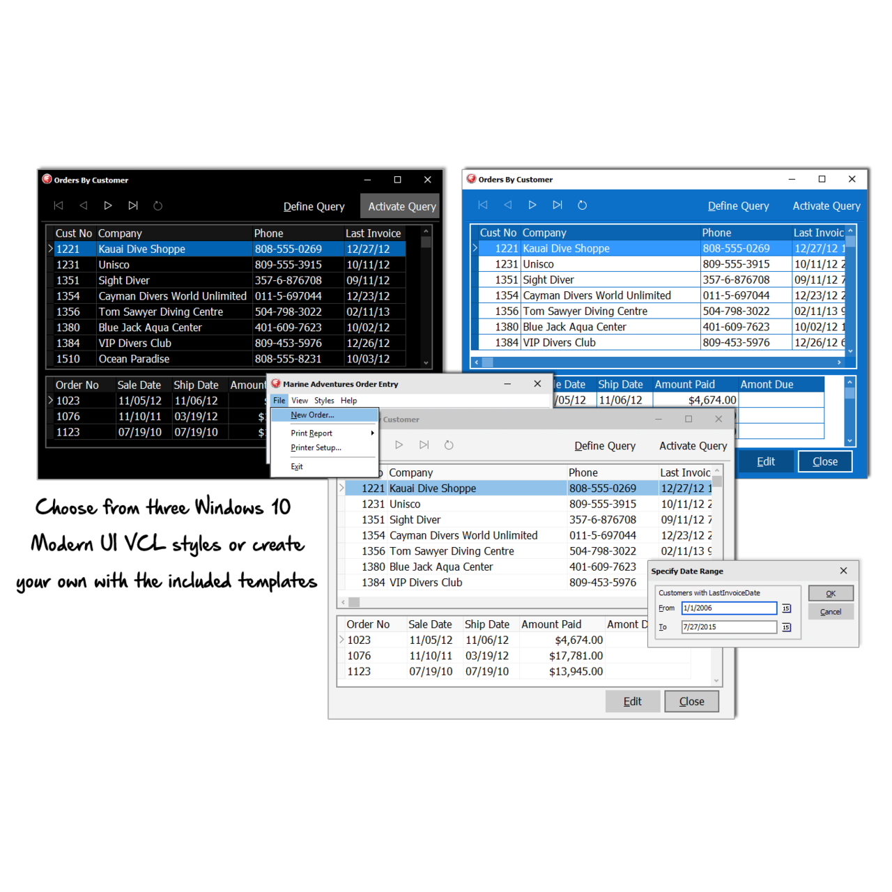
Task: Open the calendar picker beside To date
Action: [786, 627]
